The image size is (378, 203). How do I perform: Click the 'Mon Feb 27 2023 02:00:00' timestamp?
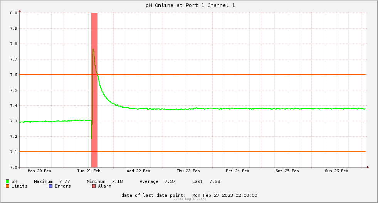225,195
